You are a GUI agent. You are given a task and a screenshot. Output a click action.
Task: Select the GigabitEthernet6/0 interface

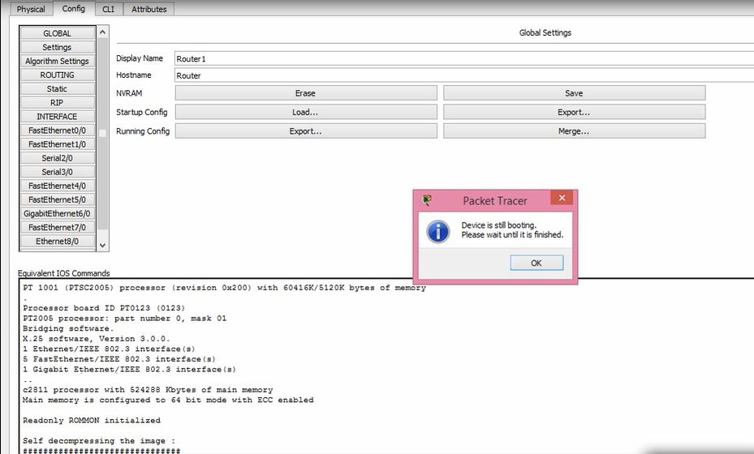pos(58,214)
